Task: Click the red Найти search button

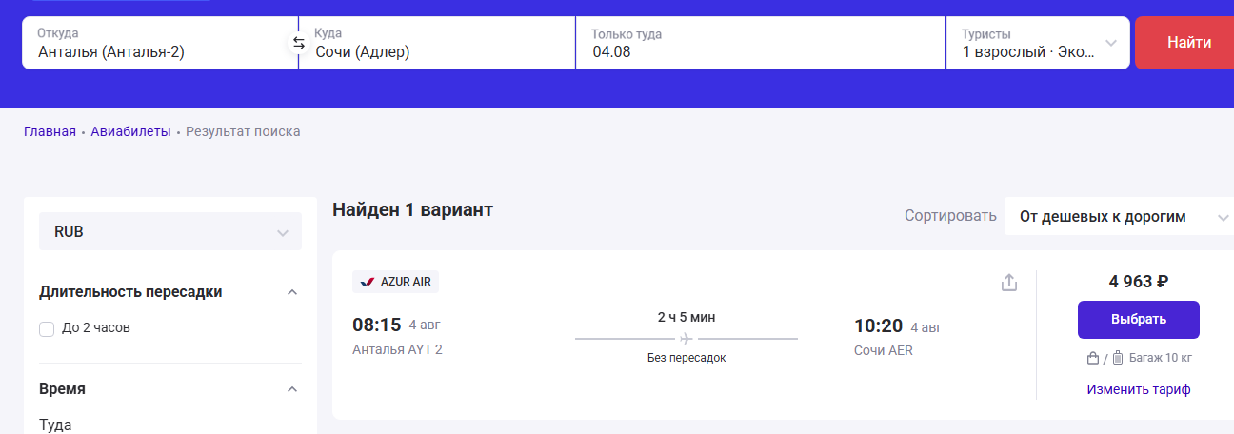Action: [1186, 43]
